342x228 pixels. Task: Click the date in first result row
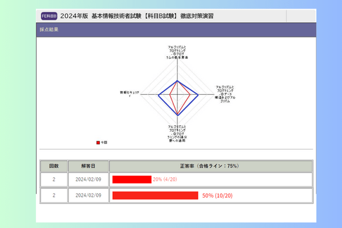(x=88, y=180)
